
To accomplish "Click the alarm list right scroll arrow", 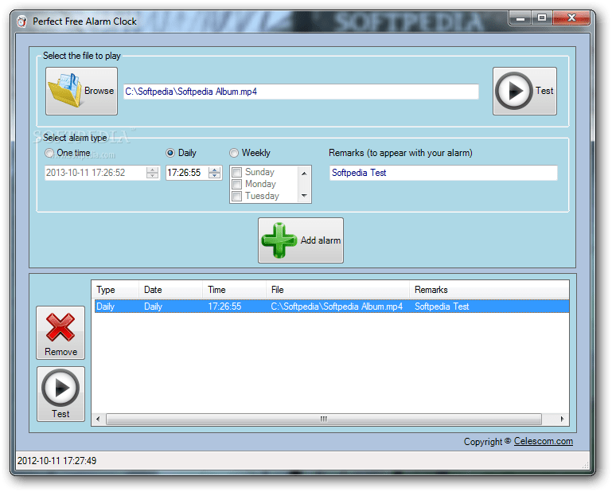I will (563, 420).
